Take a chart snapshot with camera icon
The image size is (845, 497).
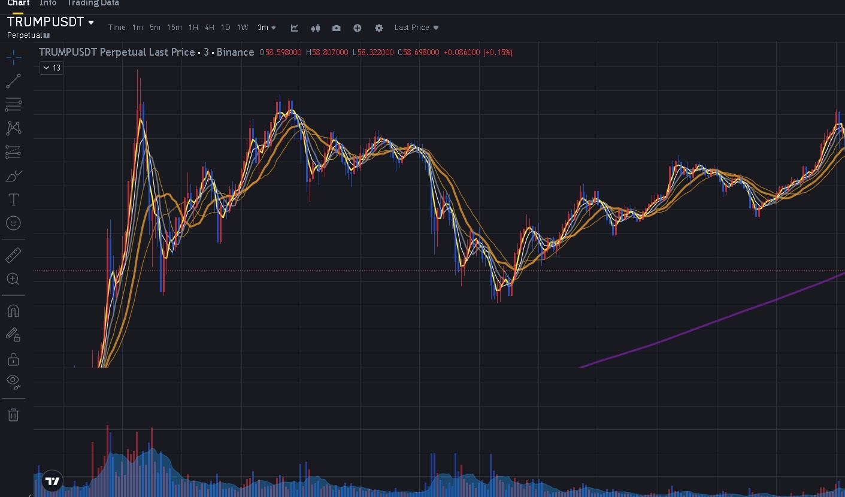(337, 28)
